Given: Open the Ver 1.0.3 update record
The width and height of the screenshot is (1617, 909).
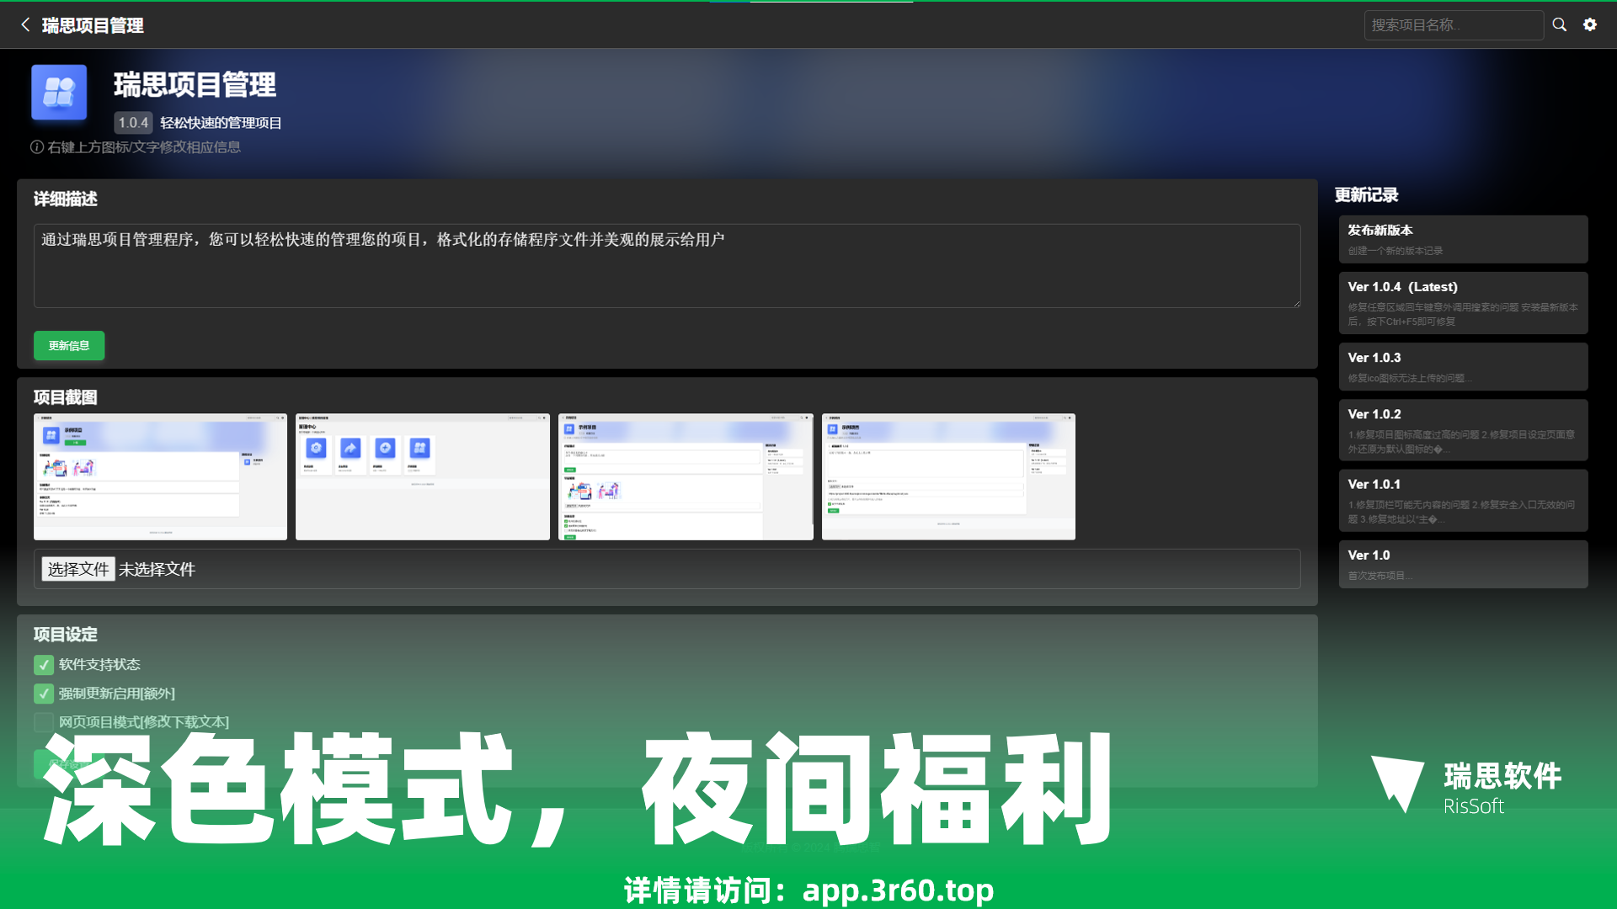Looking at the screenshot, I should point(1464,366).
